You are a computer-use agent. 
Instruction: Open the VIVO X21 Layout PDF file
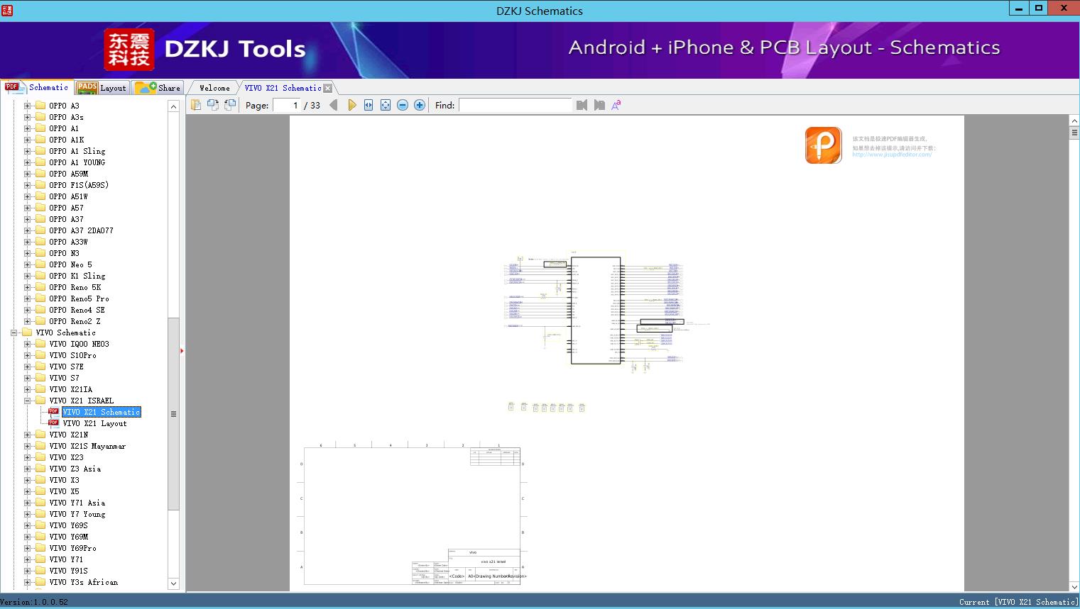[95, 423]
